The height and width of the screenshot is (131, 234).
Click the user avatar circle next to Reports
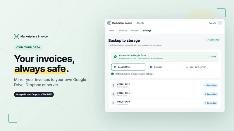point(220,23)
